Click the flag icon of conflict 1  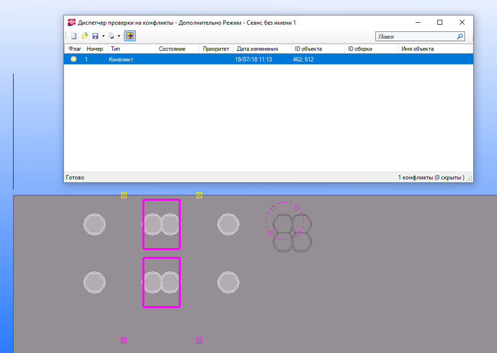[x=74, y=59]
